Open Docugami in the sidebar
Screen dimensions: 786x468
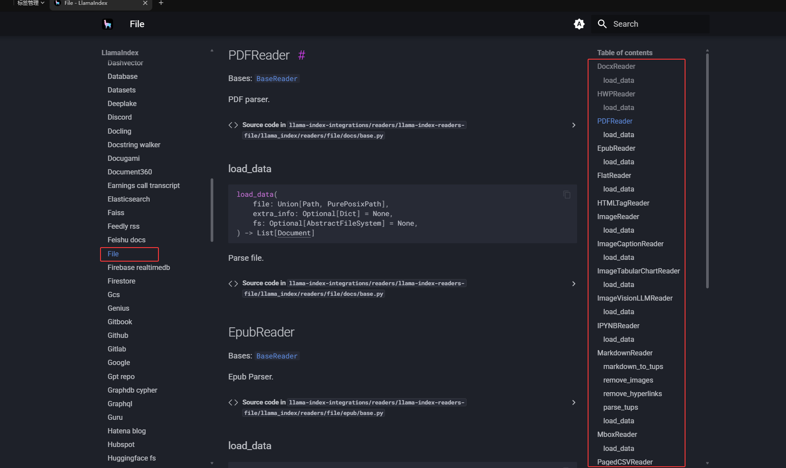tap(124, 158)
